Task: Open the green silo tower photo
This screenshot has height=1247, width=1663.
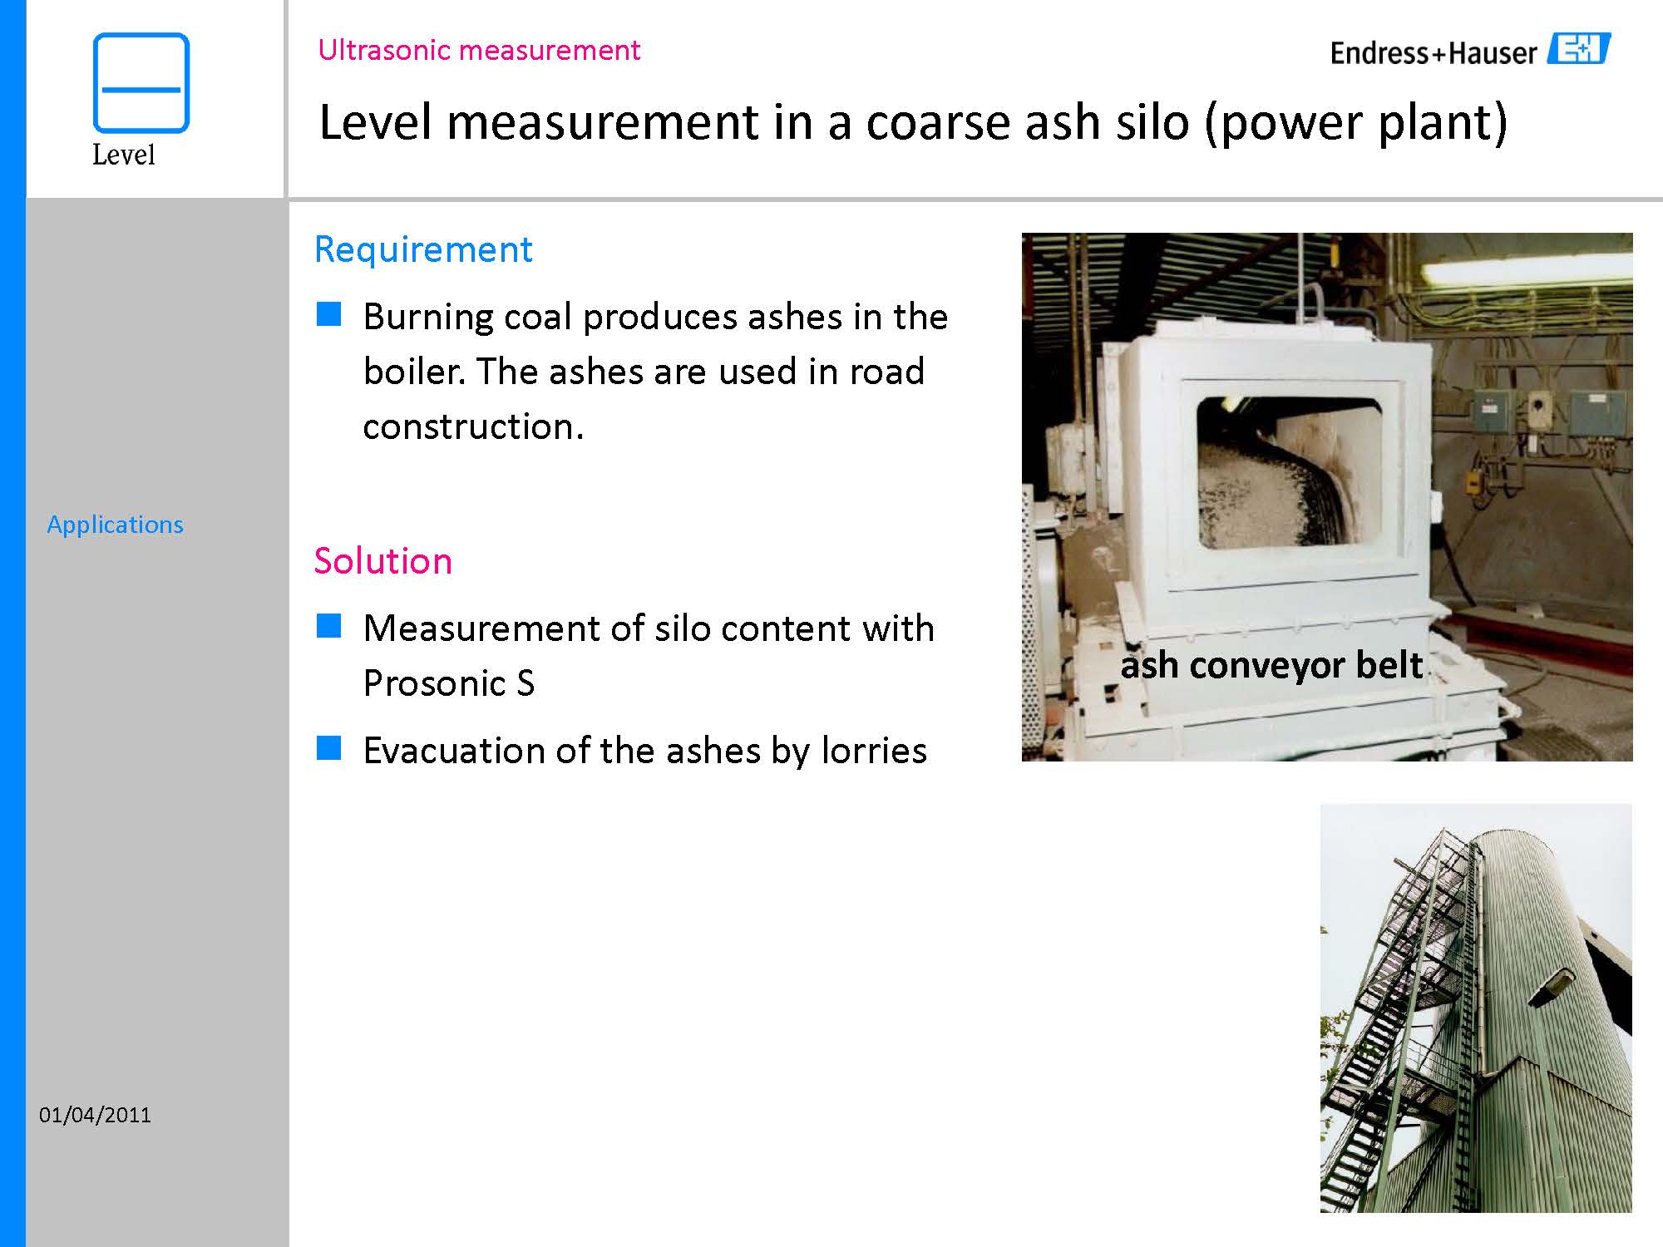Action: pos(1475,1008)
